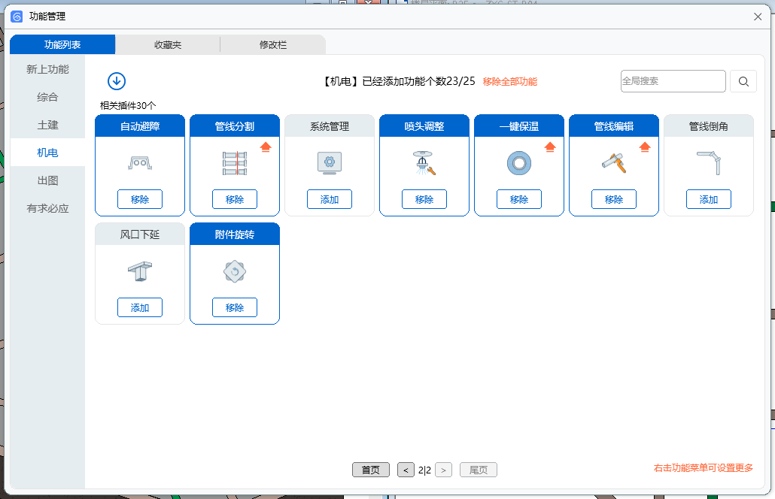The height and width of the screenshot is (499, 775).
Task: Click the magnifier search button
Action: 743,81
